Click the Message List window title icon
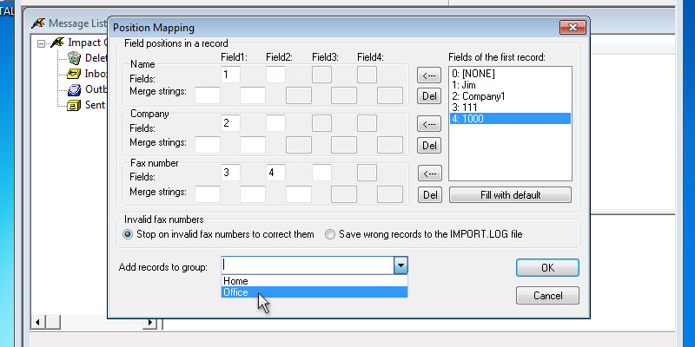The height and width of the screenshot is (347, 695). [37, 23]
